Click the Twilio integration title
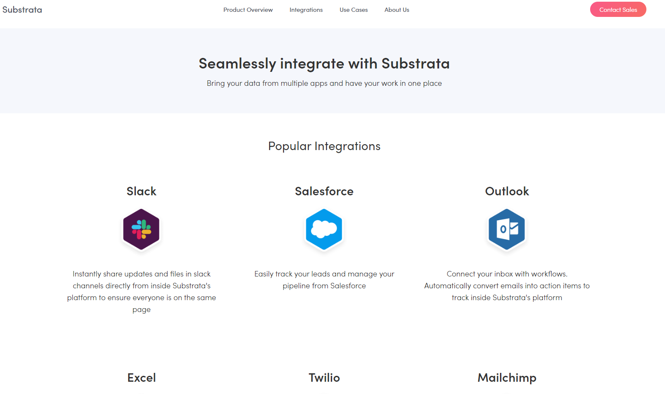 coord(324,378)
